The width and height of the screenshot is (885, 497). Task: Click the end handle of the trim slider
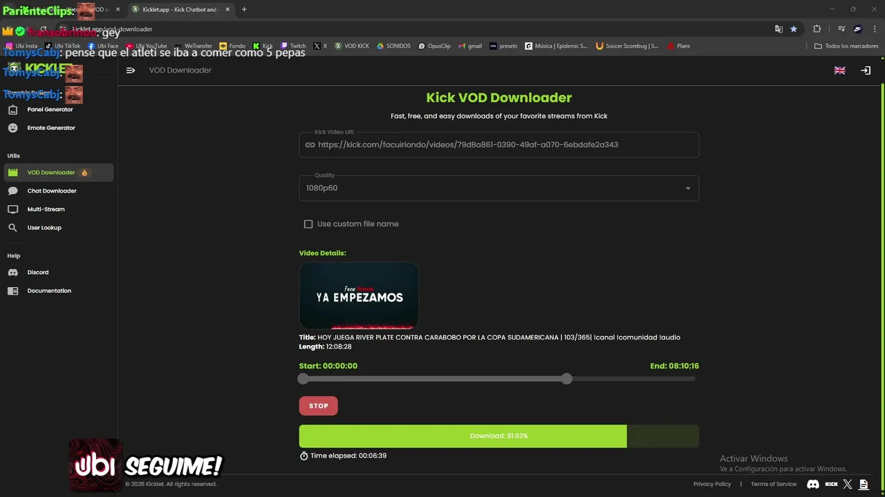567,379
